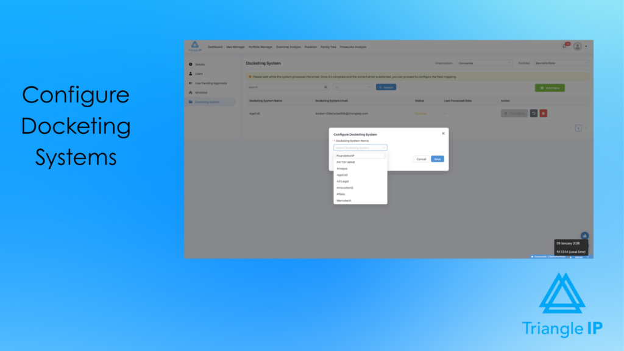
Task: Click the reset icon in AppColl row
Action: click(533, 113)
